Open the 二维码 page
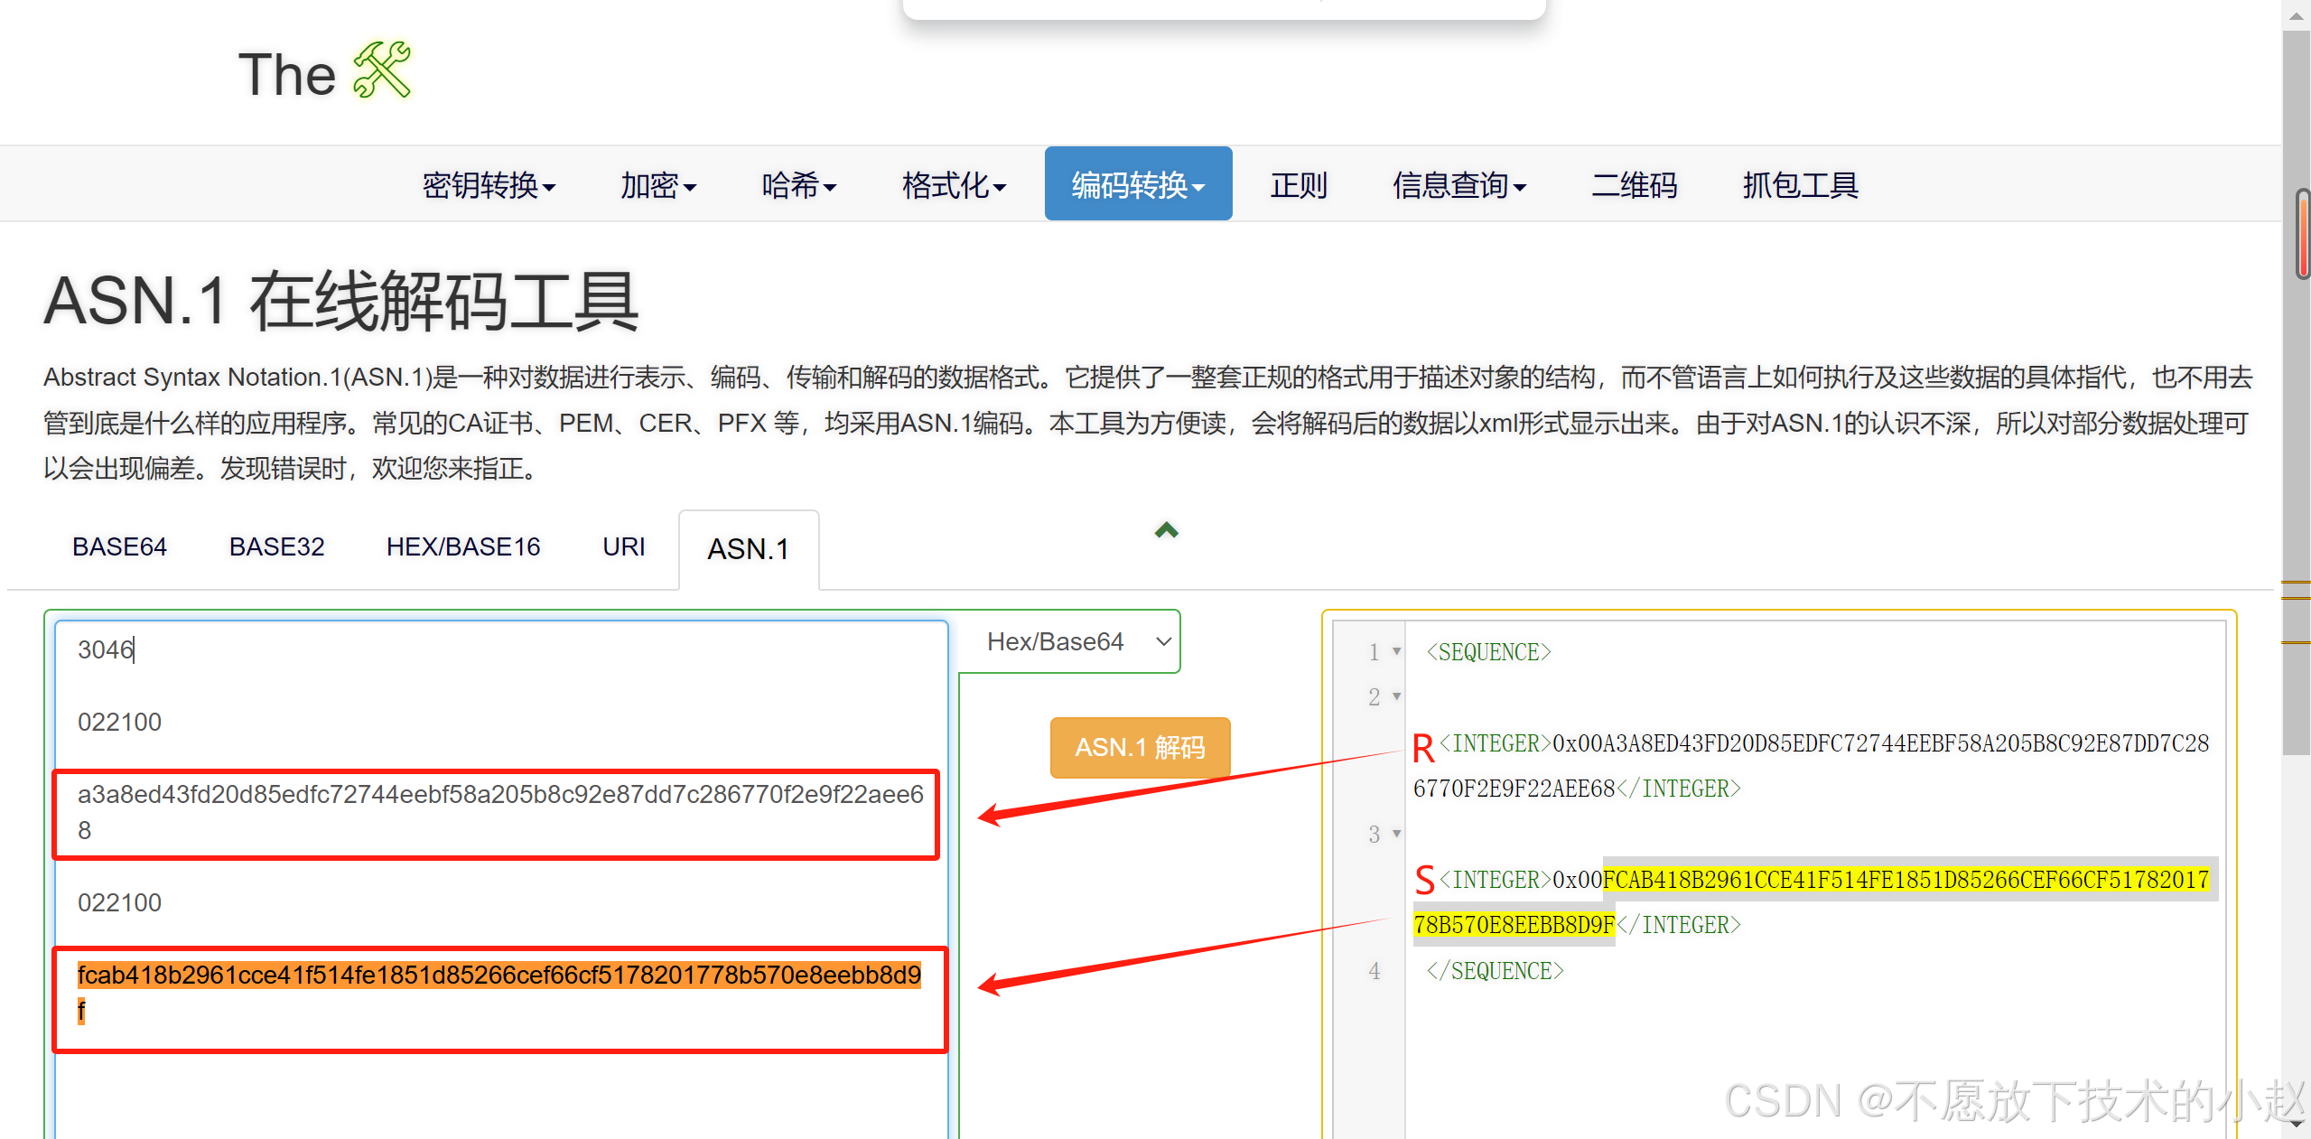The height and width of the screenshot is (1139, 2311). coord(1634,185)
